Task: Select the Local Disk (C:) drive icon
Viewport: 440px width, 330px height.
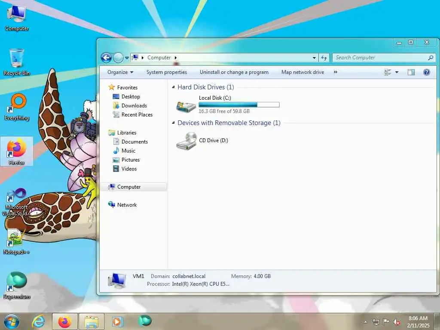Action: (x=186, y=106)
